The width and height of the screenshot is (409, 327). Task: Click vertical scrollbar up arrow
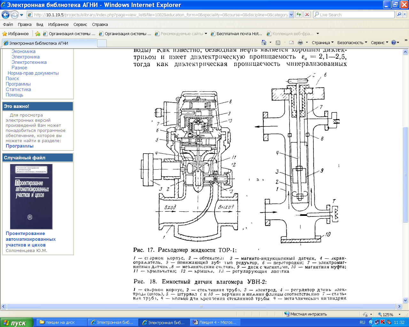(x=405, y=52)
